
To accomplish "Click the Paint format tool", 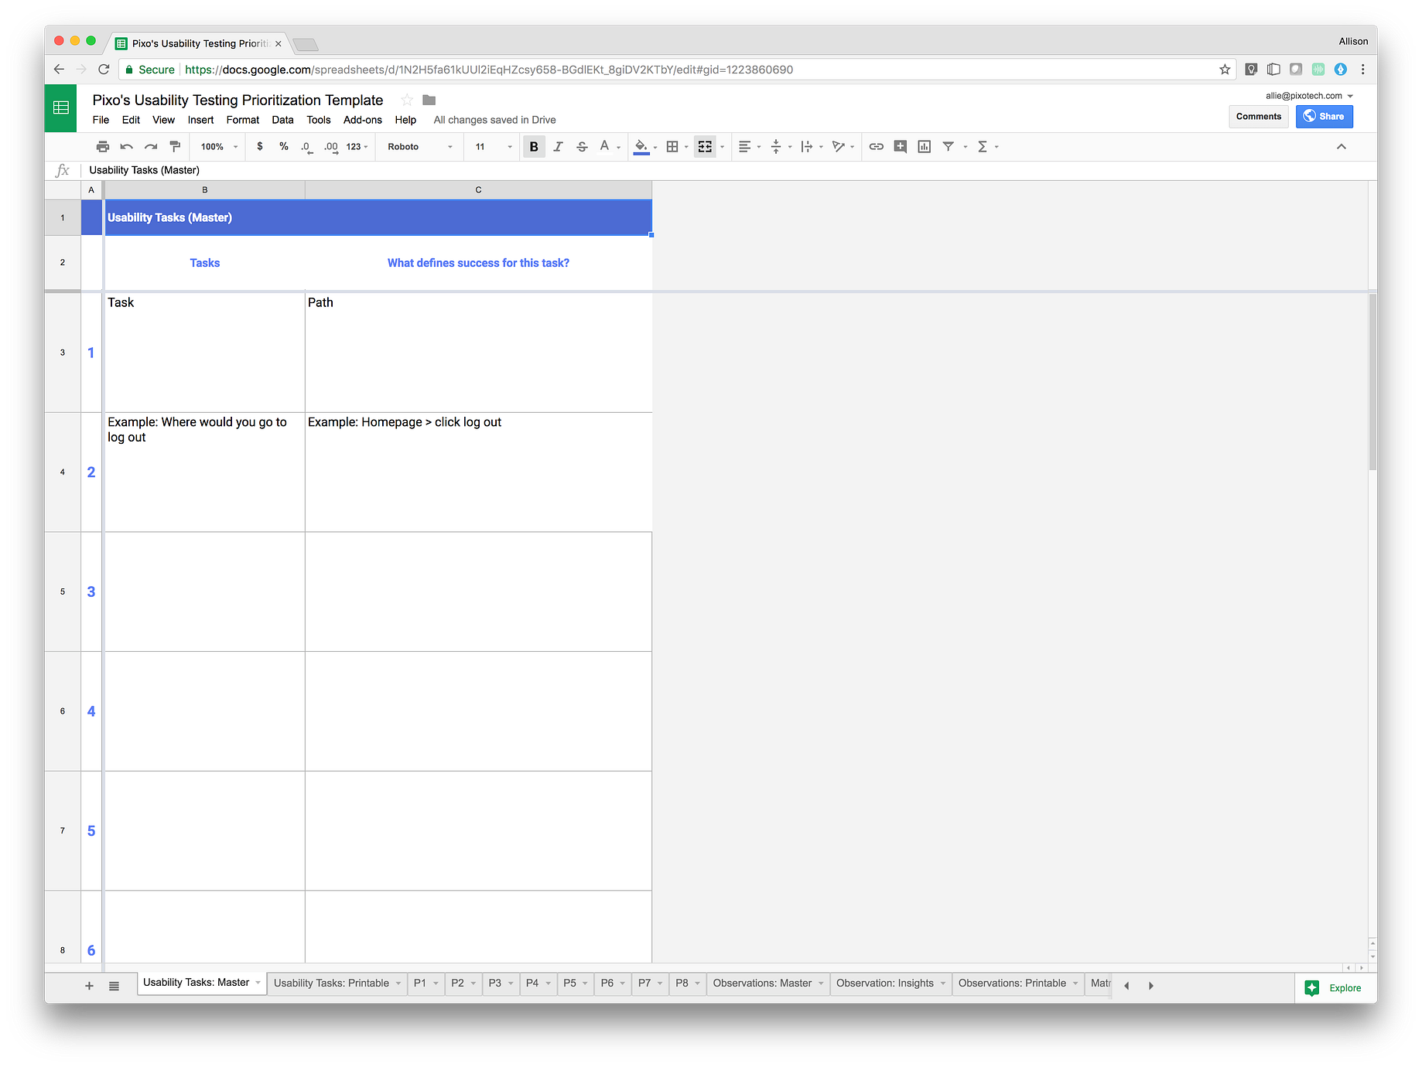I will pos(175,146).
